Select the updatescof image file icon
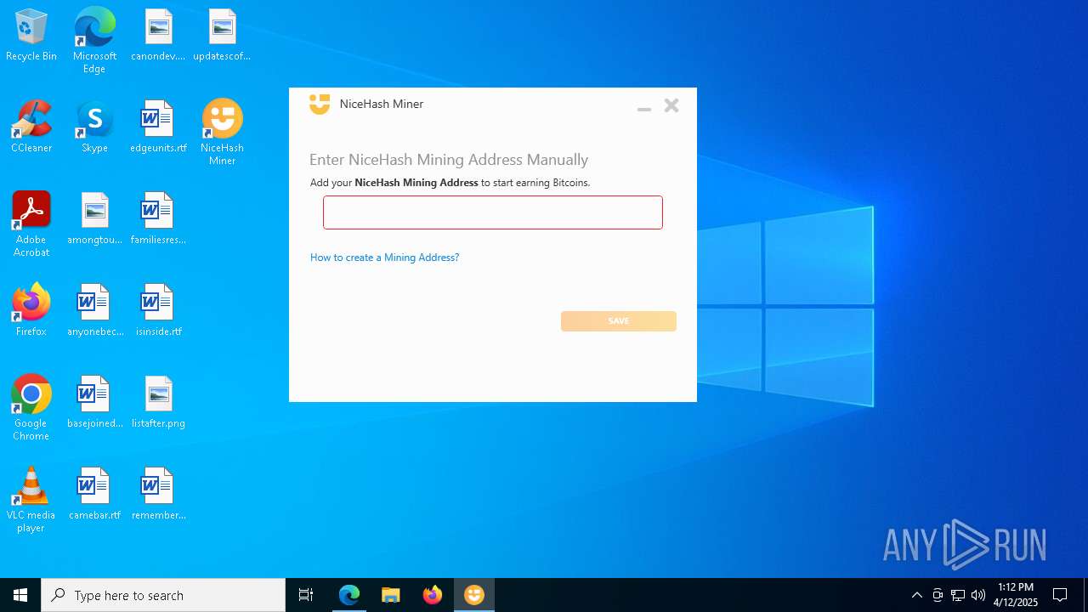The height and width of the screenshot is (612, 1088). (x=222, y=36)
